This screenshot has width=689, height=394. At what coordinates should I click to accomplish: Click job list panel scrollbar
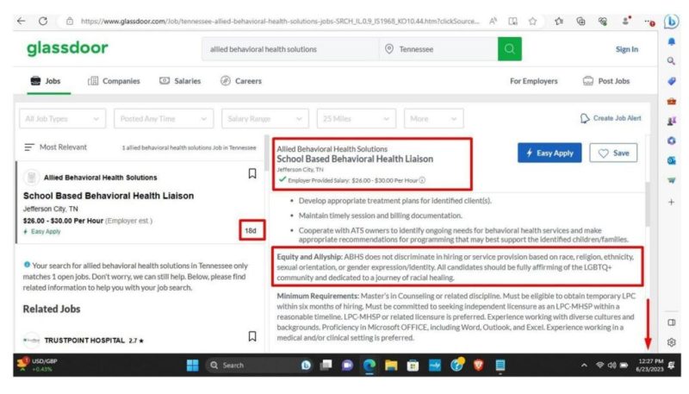tap(266, 154)
